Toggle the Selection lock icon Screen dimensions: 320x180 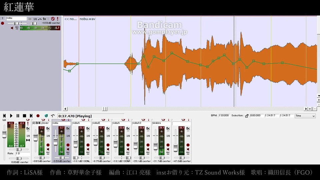coord(247,116)
